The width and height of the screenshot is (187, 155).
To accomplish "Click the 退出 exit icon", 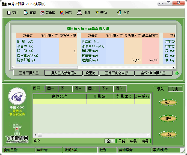I will pos(119,13).
